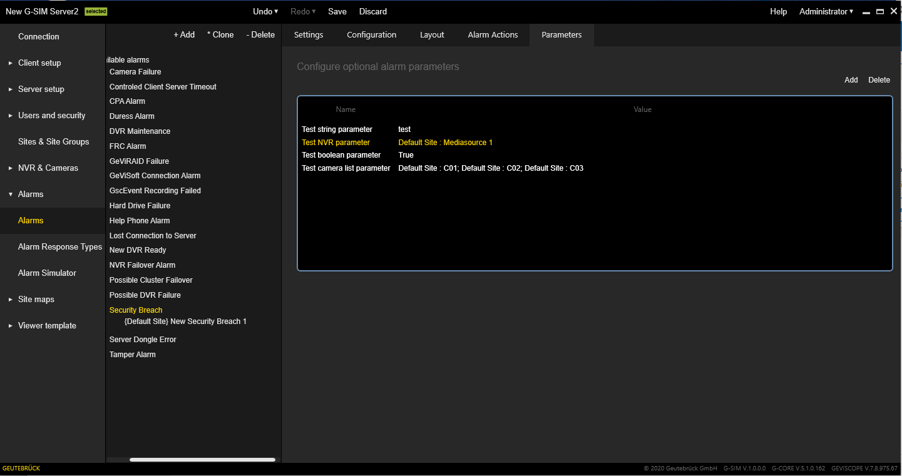Select the Parameters tab
This screenshot has height=476, width=902.
tap(561, 35)
